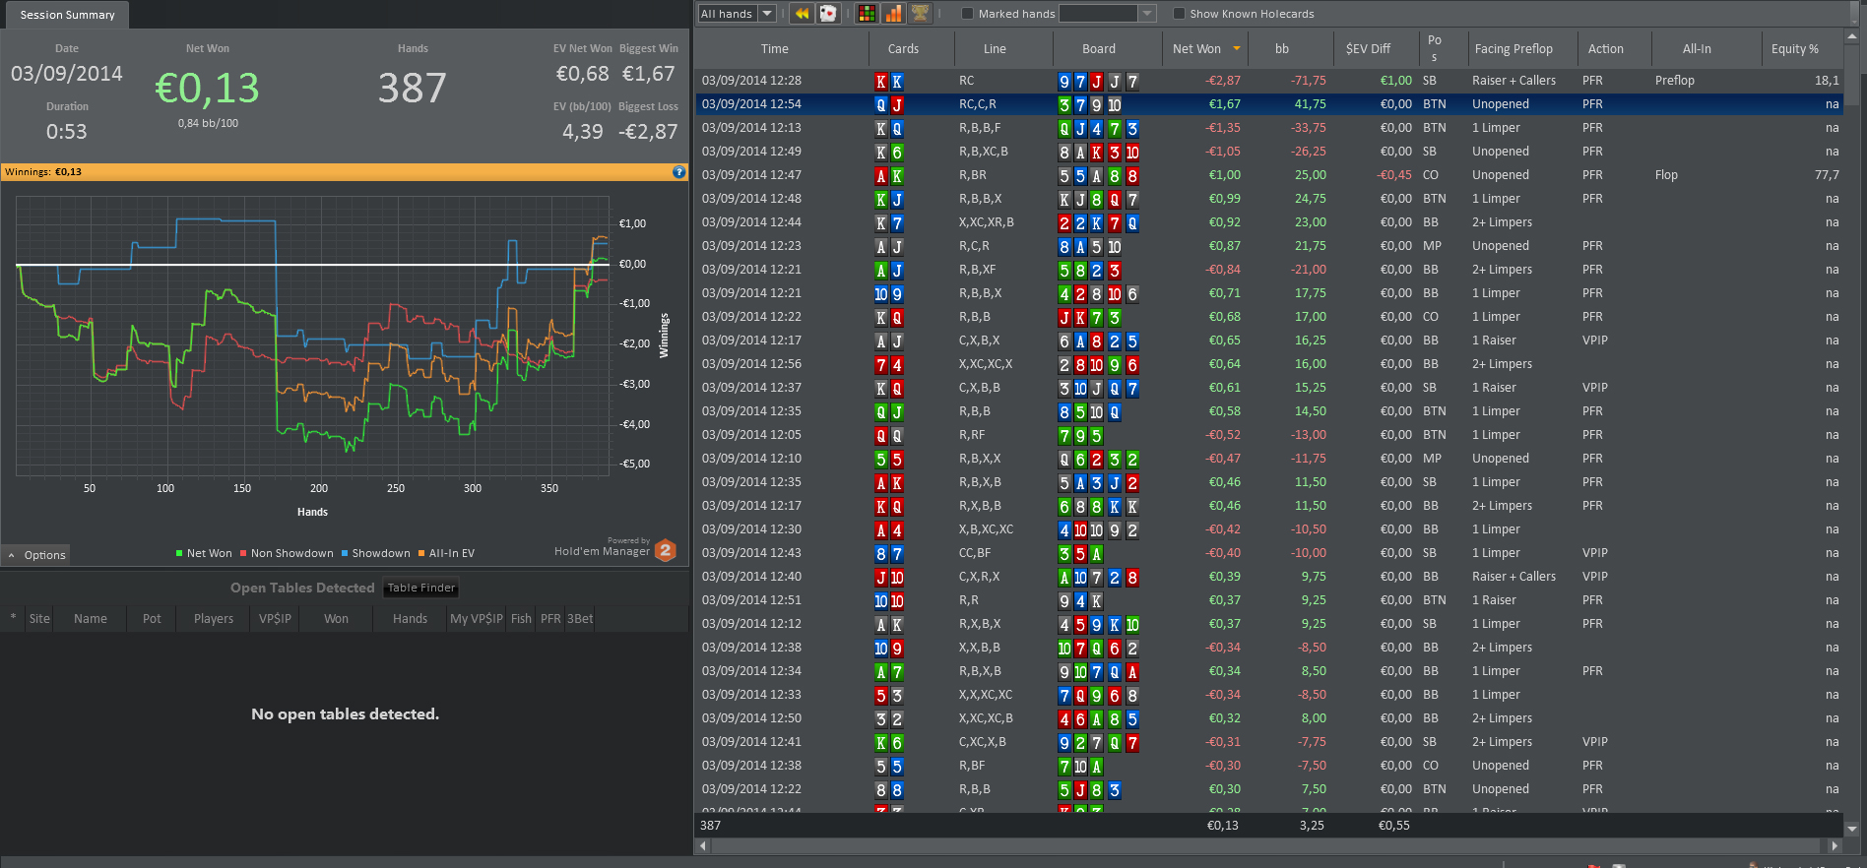This screenshot has width=1867, height=868.
Task: Click the Hold'em Manager 2 logo
Action: [666, 550]
